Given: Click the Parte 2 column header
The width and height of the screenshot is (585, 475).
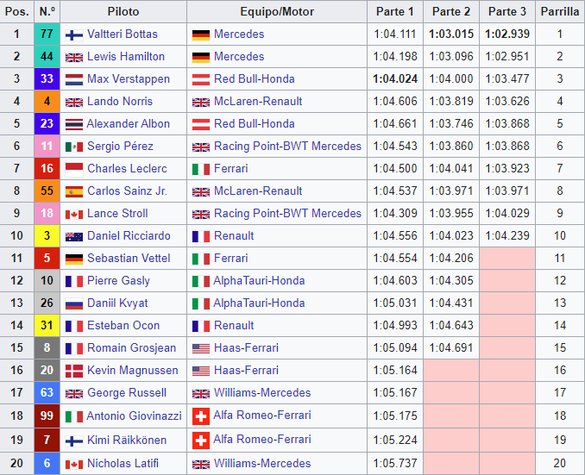Looking at the screenshot, I should tap(451, 11).
